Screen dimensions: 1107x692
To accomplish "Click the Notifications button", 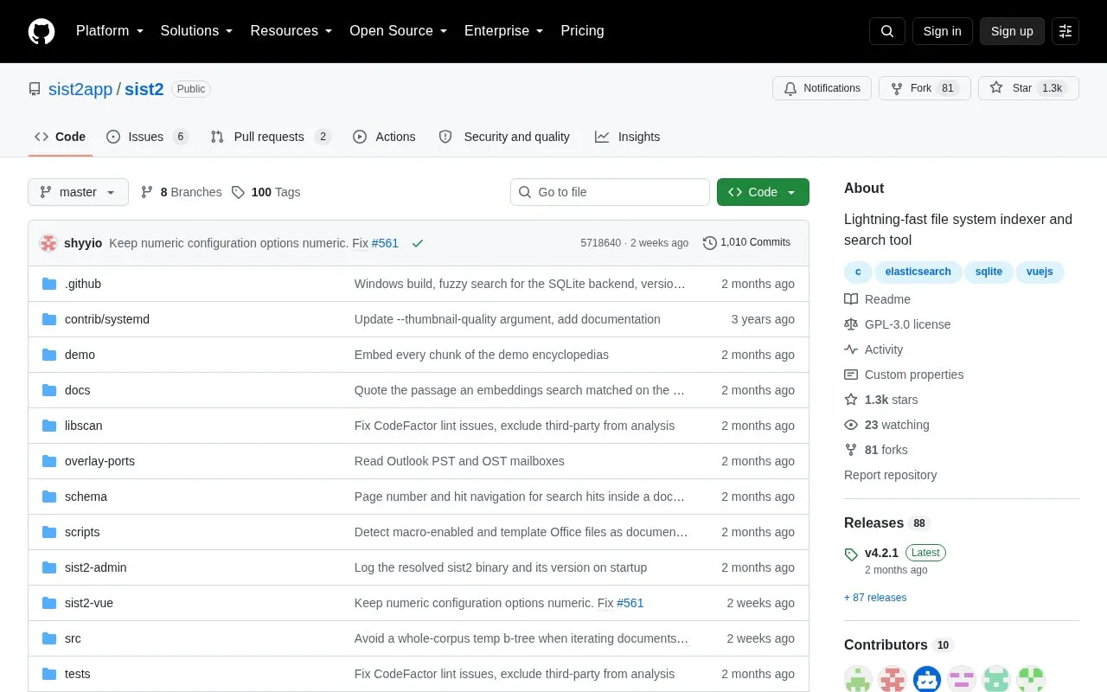I will coord(822,88).
